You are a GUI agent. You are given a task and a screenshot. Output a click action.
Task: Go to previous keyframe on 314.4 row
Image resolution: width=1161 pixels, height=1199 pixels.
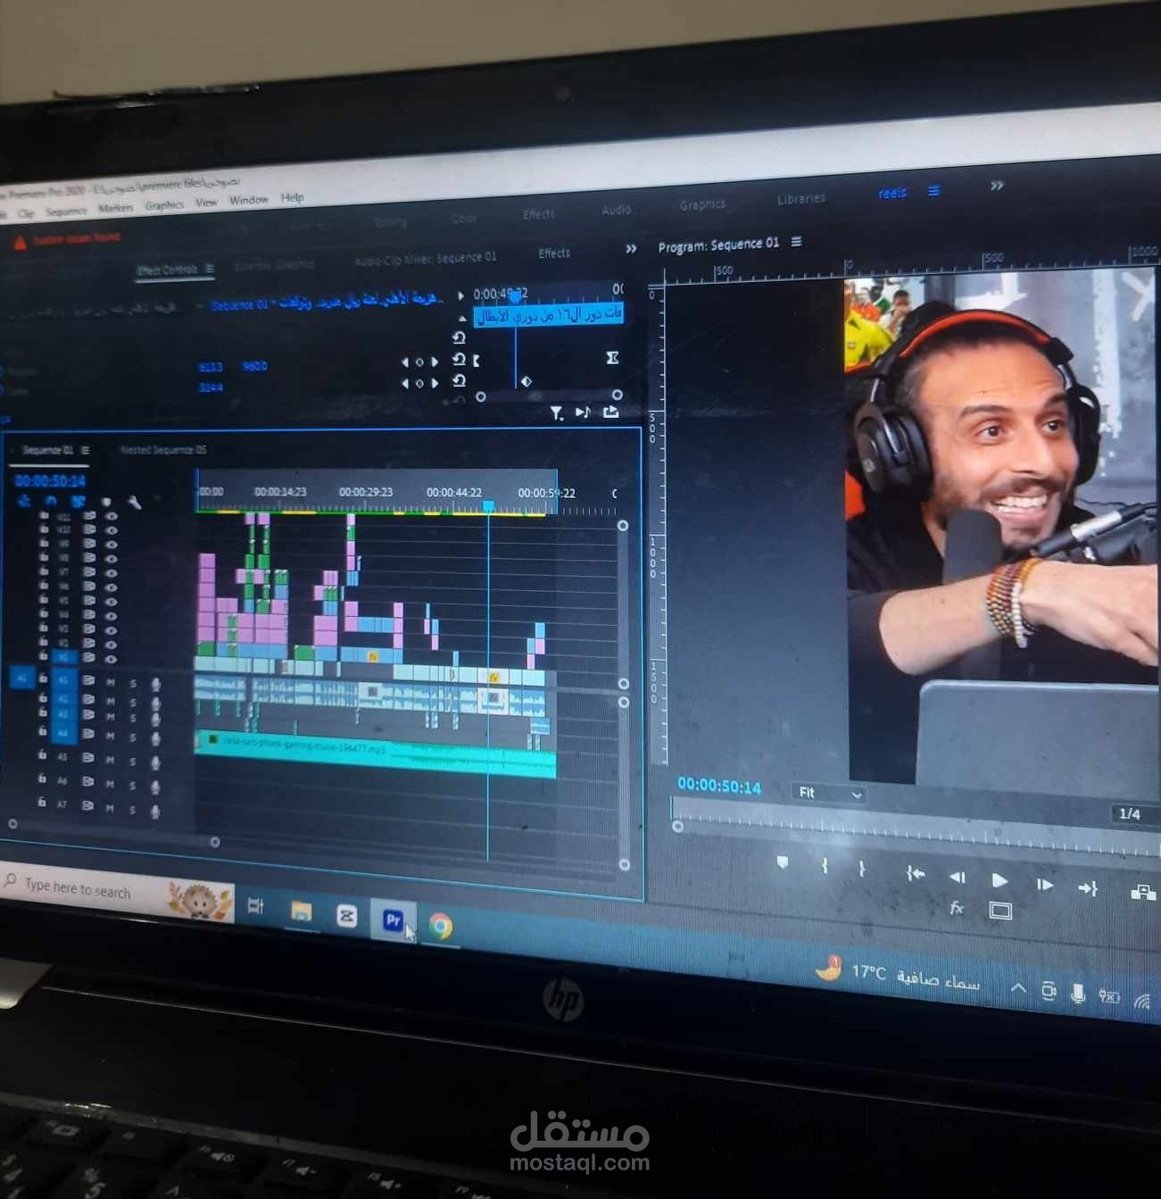point(405,384)
